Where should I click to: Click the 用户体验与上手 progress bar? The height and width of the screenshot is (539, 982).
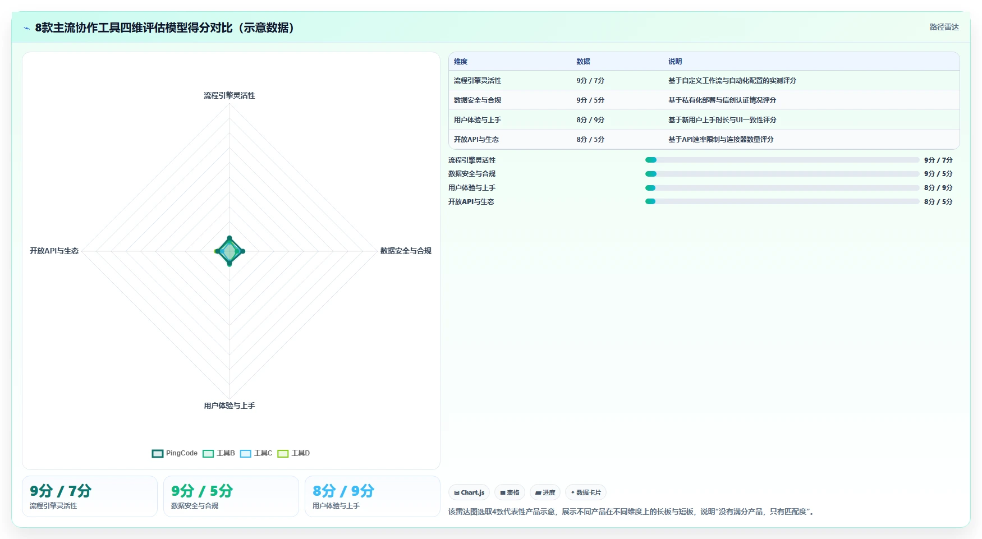coord(782,188)
